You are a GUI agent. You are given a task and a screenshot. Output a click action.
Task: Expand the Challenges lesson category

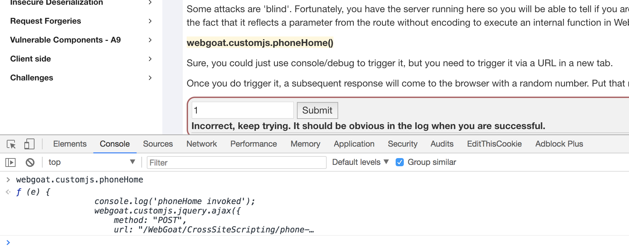tap(81, 78)
